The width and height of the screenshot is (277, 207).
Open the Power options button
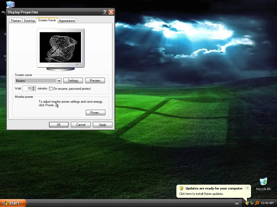point(95,112)
